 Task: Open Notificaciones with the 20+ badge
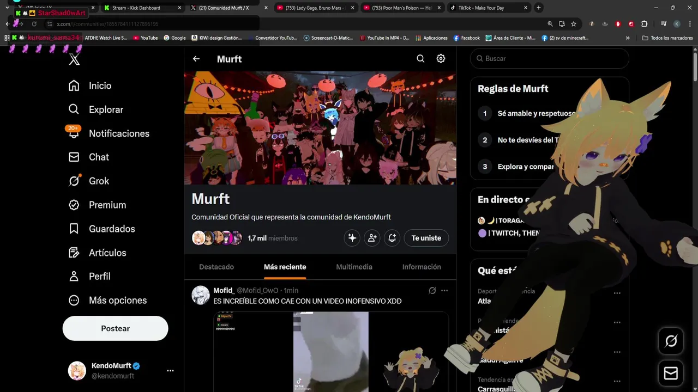pyautogui.click(x=109, y=133)
